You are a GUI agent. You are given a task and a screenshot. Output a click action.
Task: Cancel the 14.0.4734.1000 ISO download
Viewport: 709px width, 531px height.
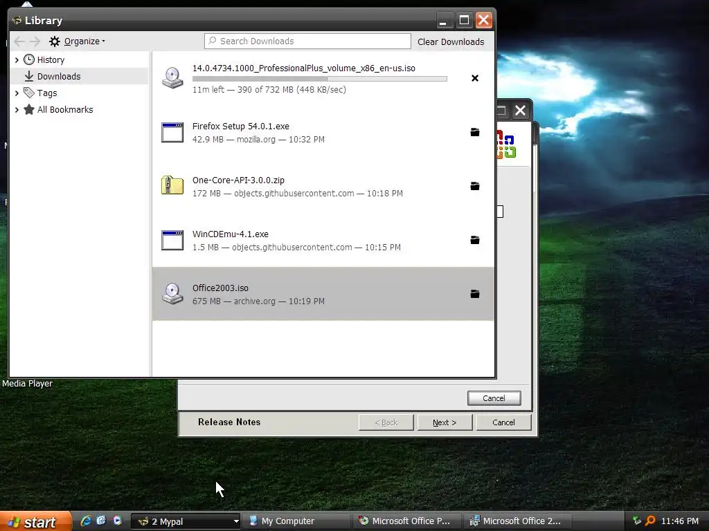pyautogui.click(x=475, y=78)
